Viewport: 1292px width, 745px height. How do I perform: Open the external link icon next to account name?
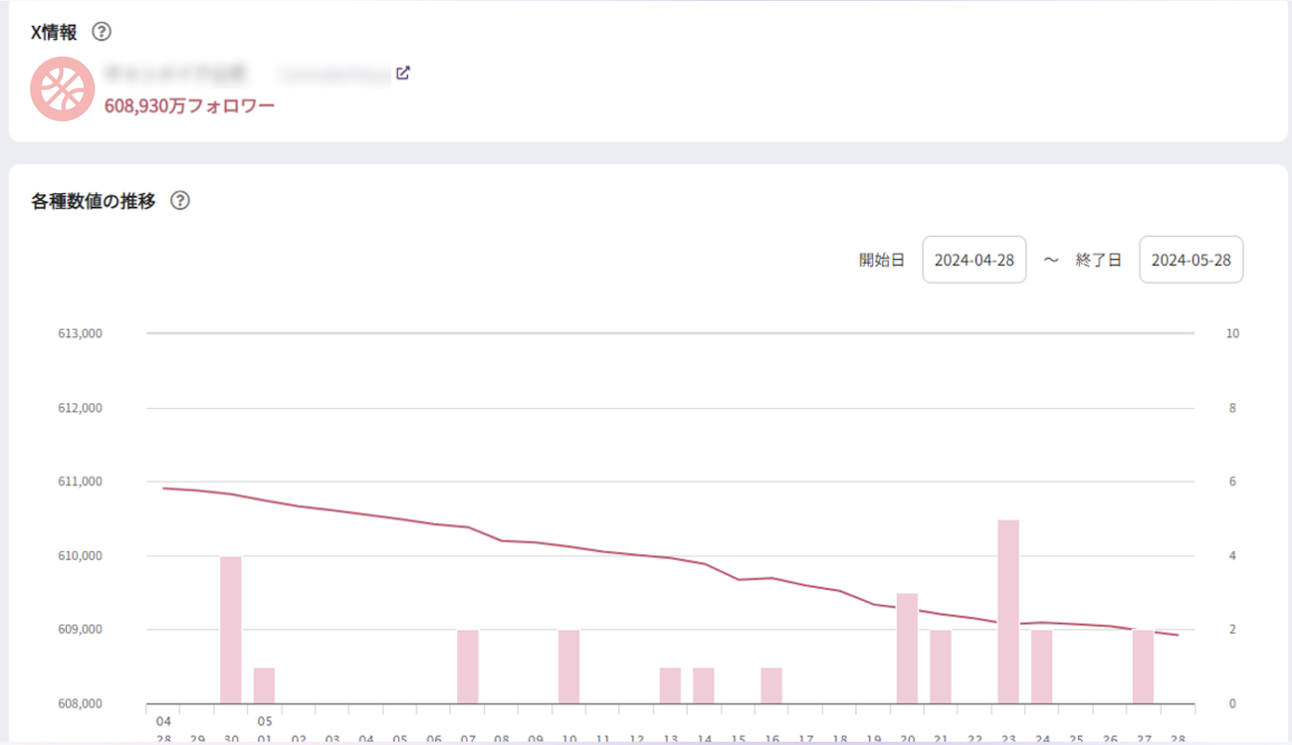click(402, 73)
